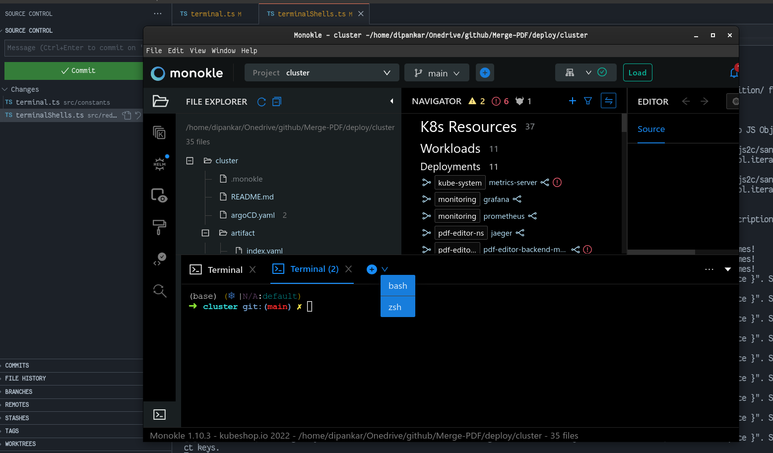Viewport: 773px width, 453px height.
Task: Select zsh from the shell menu
Action: coord(398,307)
